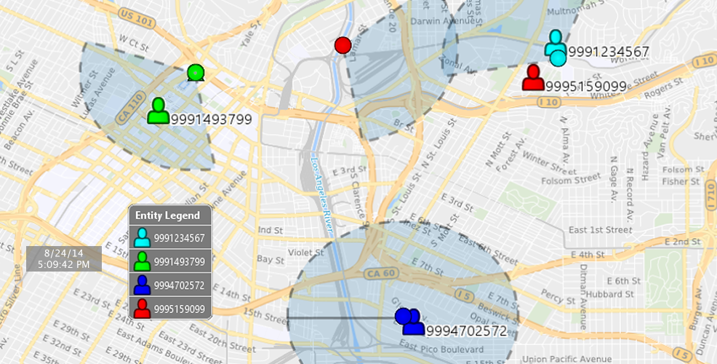Image resolution: width=717 pixels, height=364 pixels.
Task: Click the Union Pacific Avenue label
Action: tap(567, 360)
